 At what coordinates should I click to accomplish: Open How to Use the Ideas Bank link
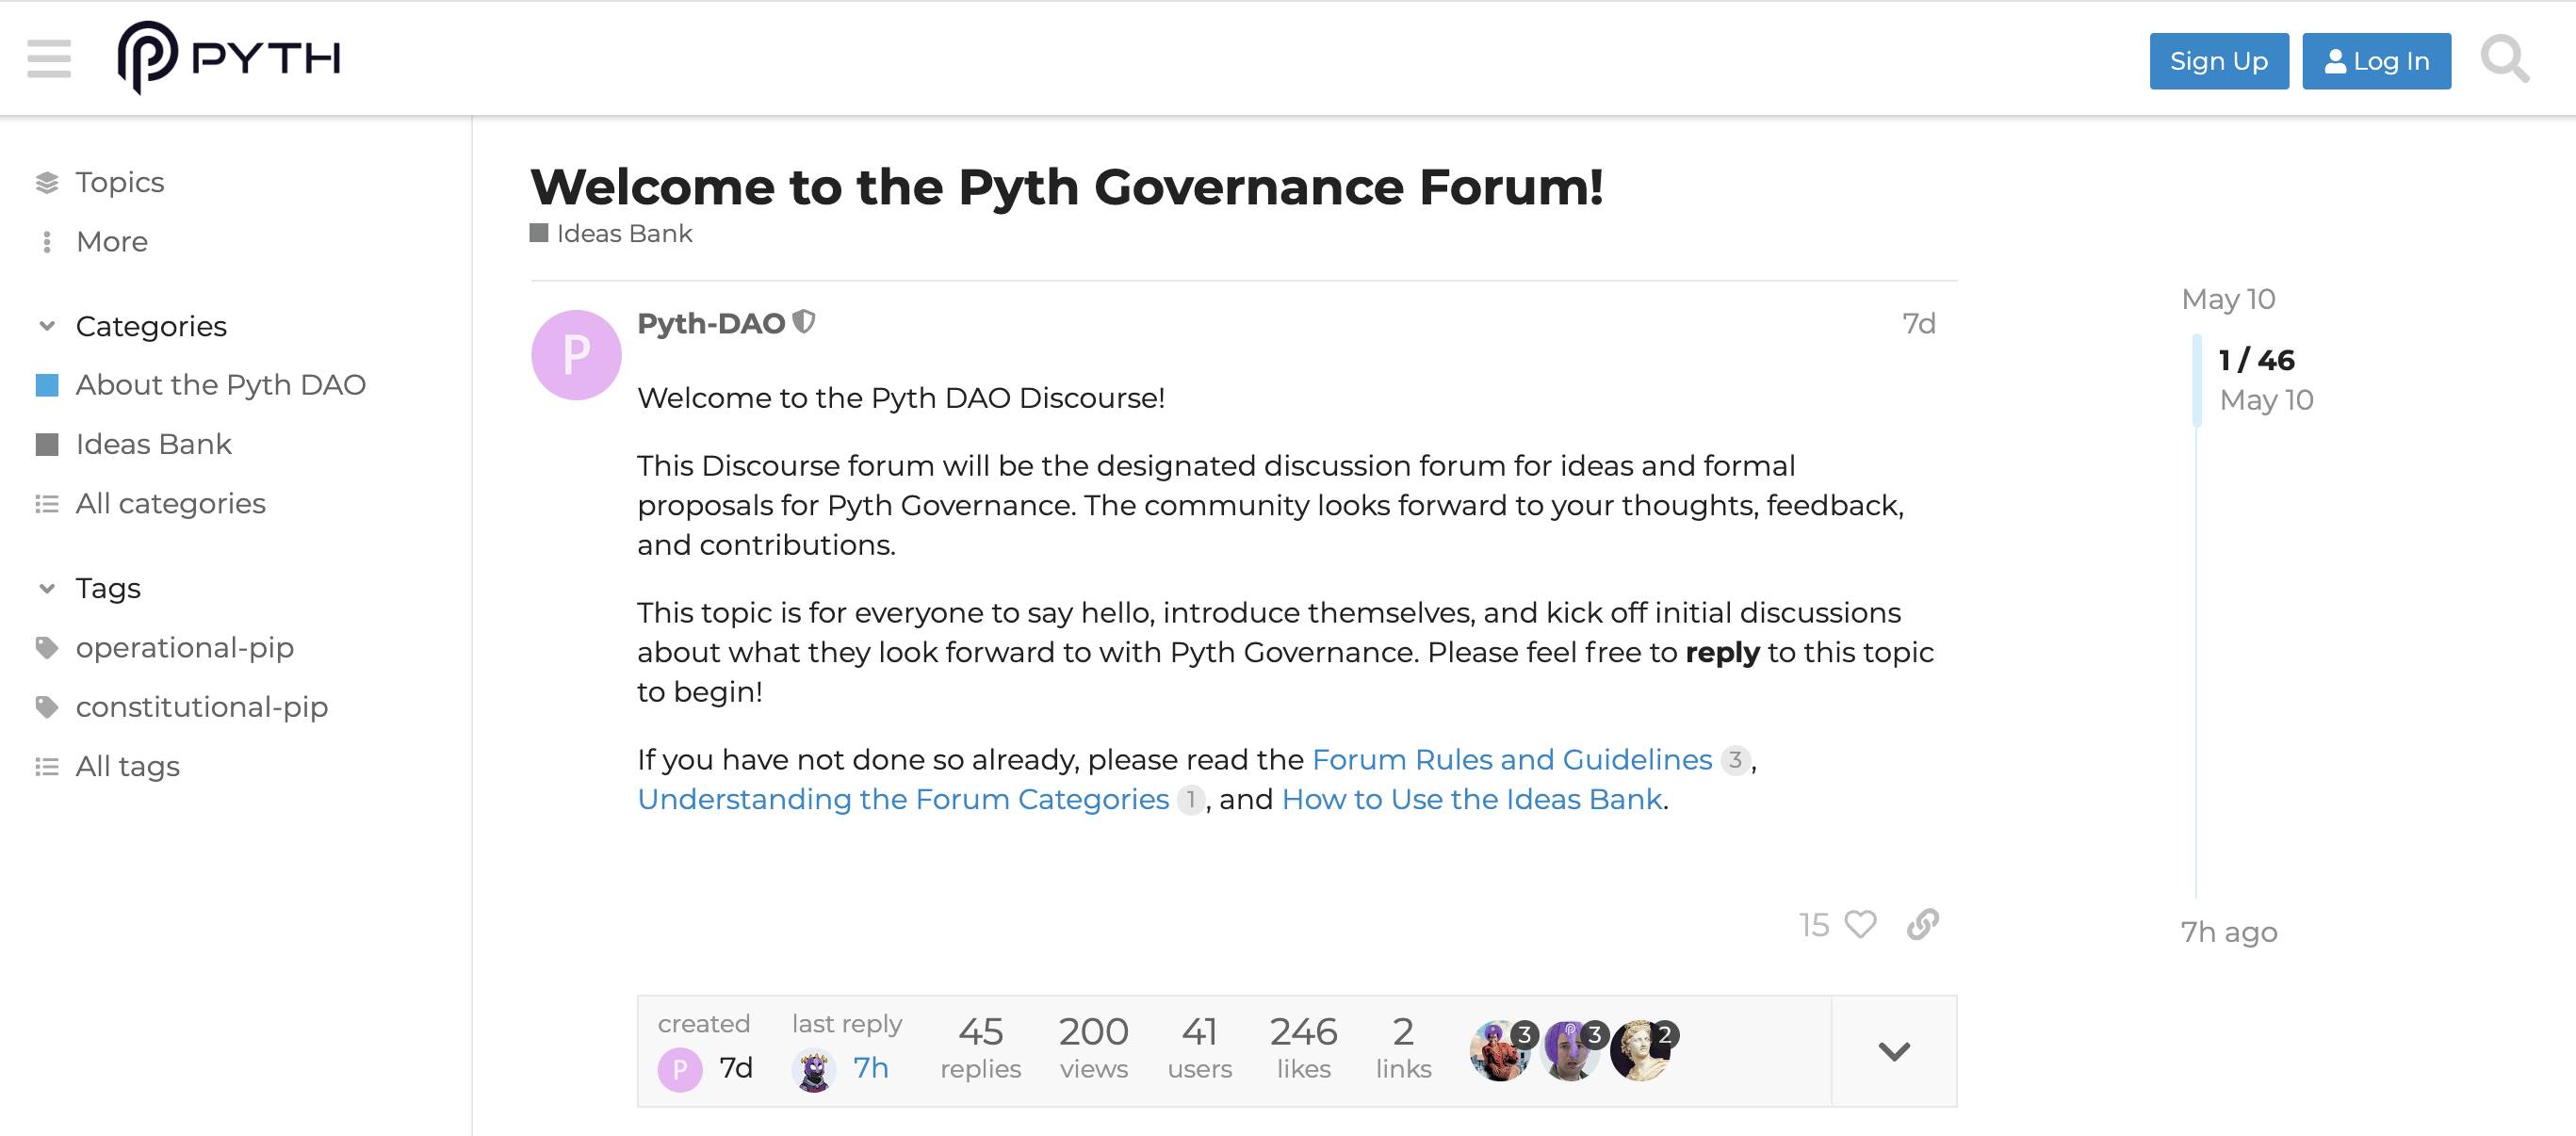click(1471, 800)
